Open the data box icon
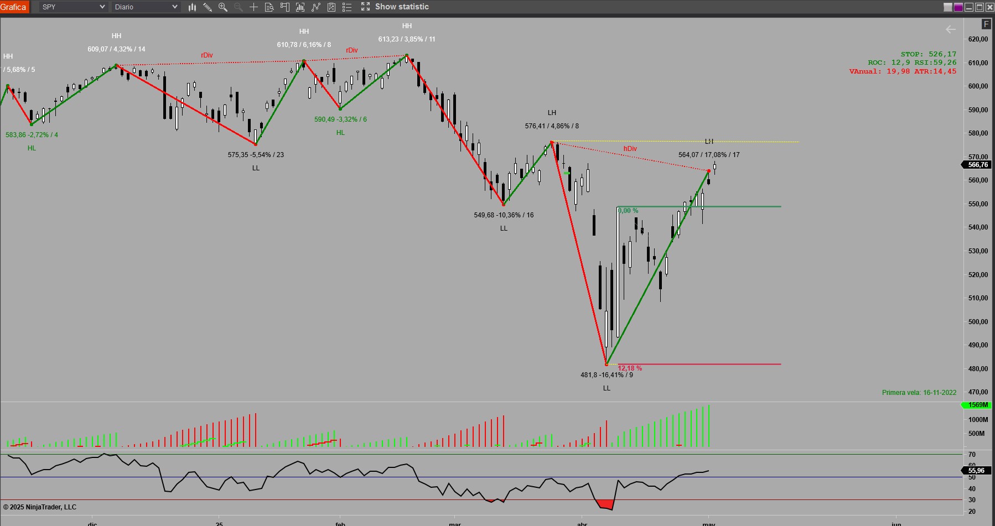 coord(270,7)
